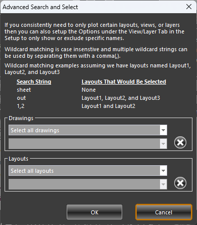Viewport: 197px width, 225px height.
Task: Click the Layouts That Would Be Selected heading
Action: tap(124, 82)
